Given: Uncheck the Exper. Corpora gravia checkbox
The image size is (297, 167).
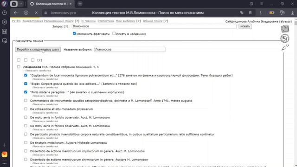Looking at the screenshot, I should 26,83.
